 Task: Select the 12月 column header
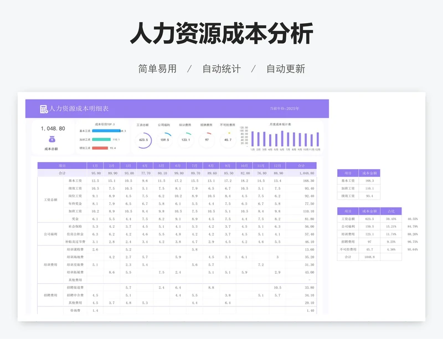(x=277, y=166)
